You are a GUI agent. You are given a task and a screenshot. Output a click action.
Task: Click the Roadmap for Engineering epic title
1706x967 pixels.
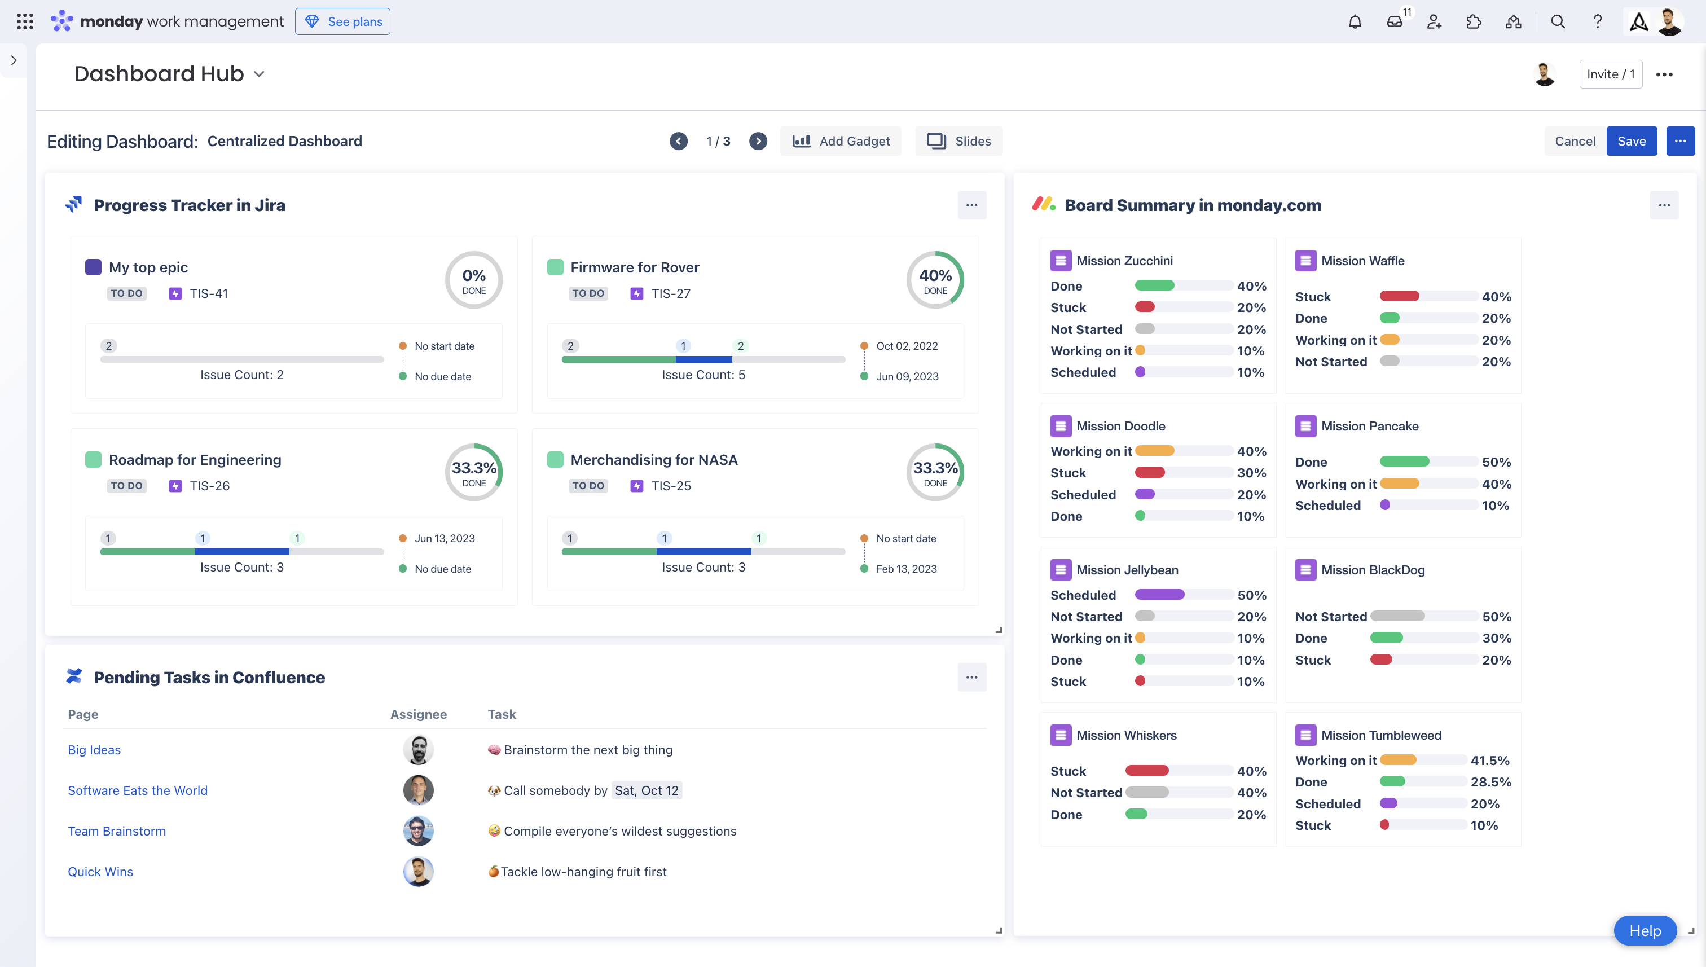tap(195, 460)
